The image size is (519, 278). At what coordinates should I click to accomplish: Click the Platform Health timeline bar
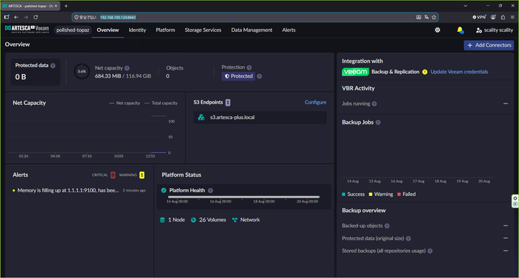(243, 197)
